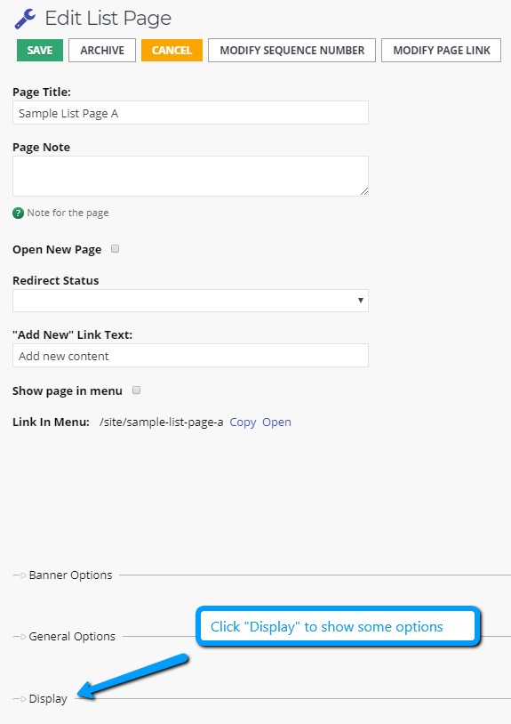Click the Archive button

click(x=102, y=51)
